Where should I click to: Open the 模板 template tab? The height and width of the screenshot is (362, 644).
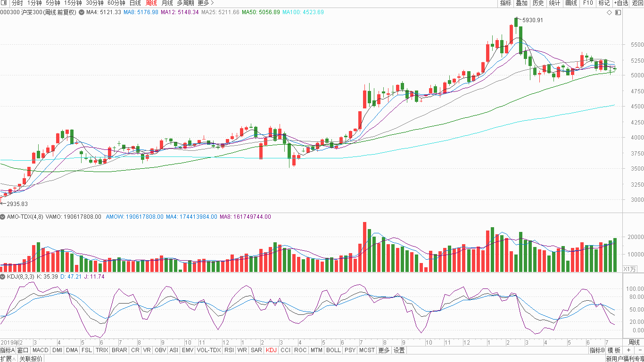[x=614, y=350]
